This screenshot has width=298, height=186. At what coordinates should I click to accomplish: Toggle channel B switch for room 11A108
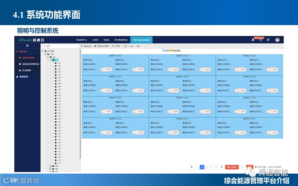(205, 111)
